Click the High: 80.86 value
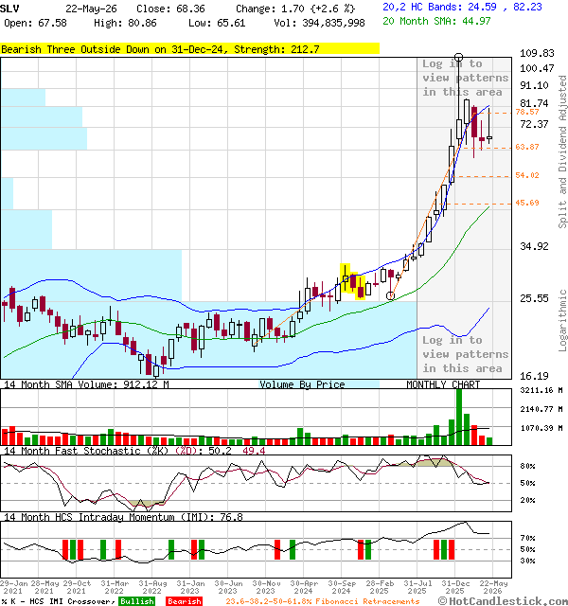The height and width of the screenshot is (606, 568). point(125,23)
